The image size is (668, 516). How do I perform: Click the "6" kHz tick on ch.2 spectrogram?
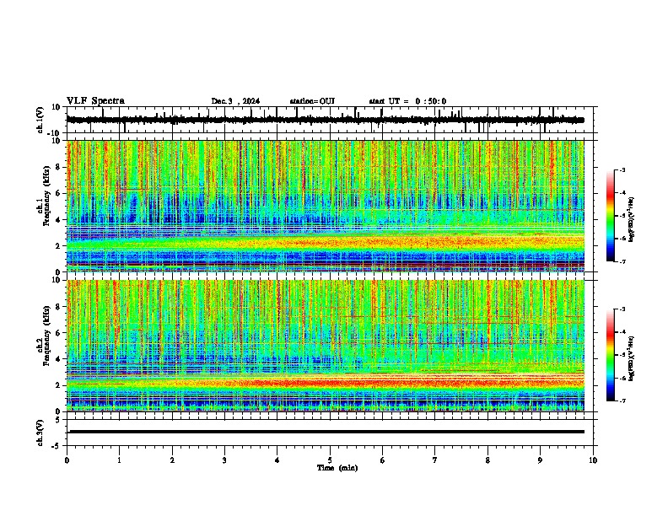point(58,332)
